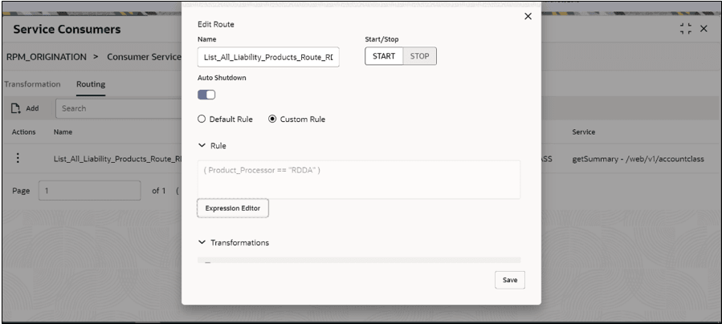The width and height of the screenshot is (722, 324).
Task: Click the Actions column header
Action: coord(23,132)
